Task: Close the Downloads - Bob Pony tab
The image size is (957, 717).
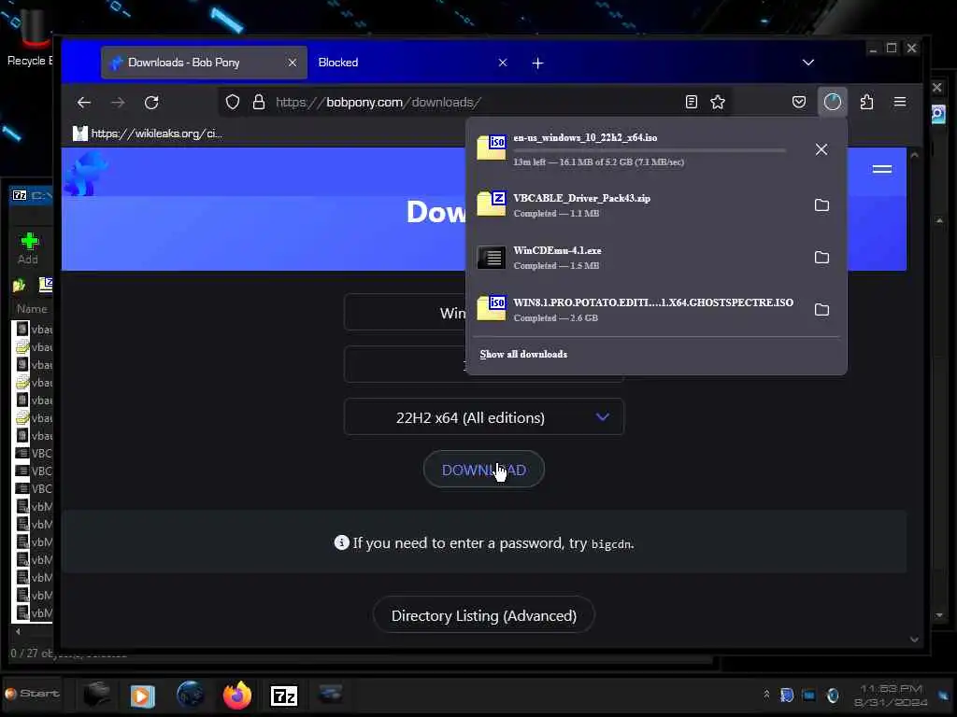Action: [293, 63]
